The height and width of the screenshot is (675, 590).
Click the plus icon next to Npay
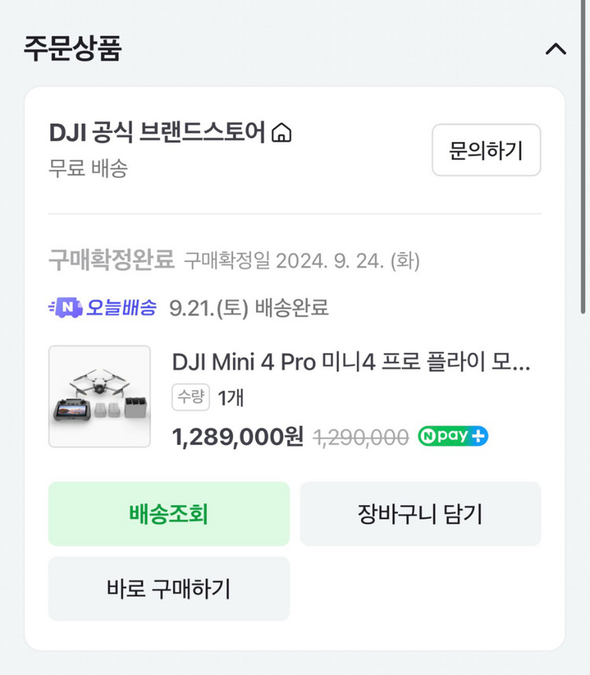click(x=475, y=436)
